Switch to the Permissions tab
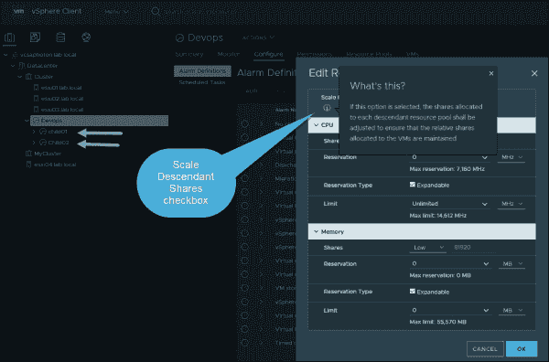Screen dimensions: 549x362 [x=314, y=54]
